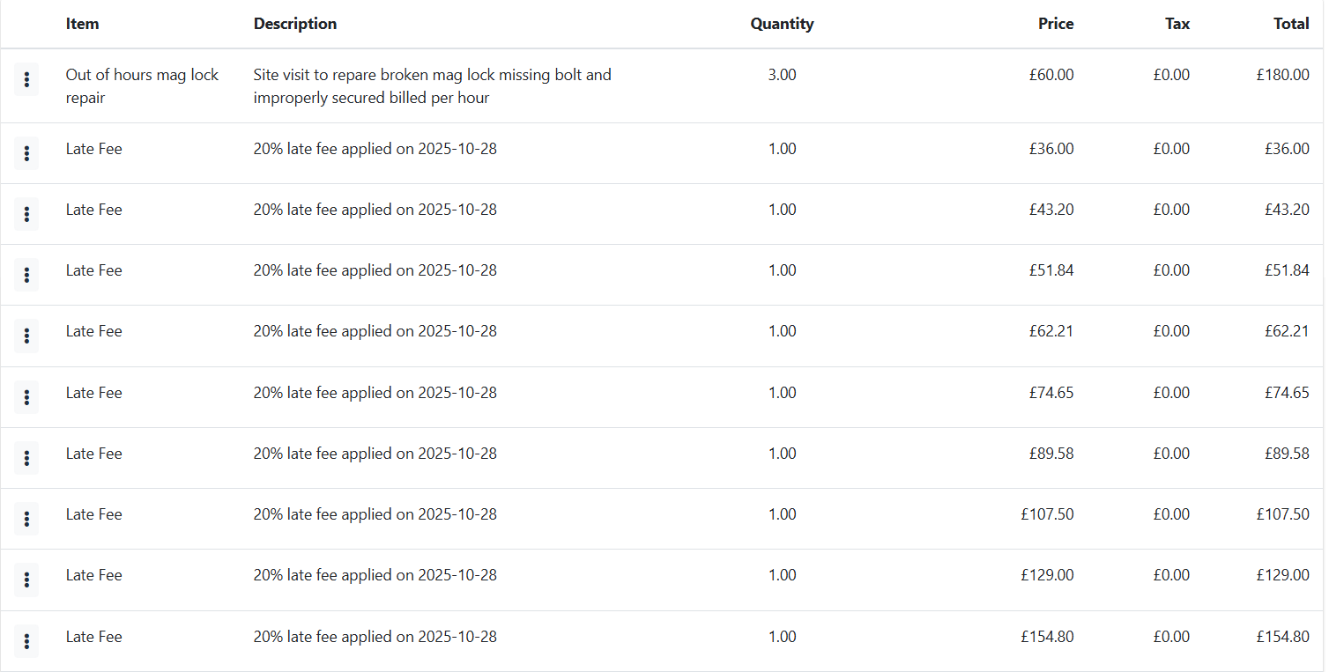Click the £180.00 total amount
The image size is (1329, 672).
[1283, 75]
